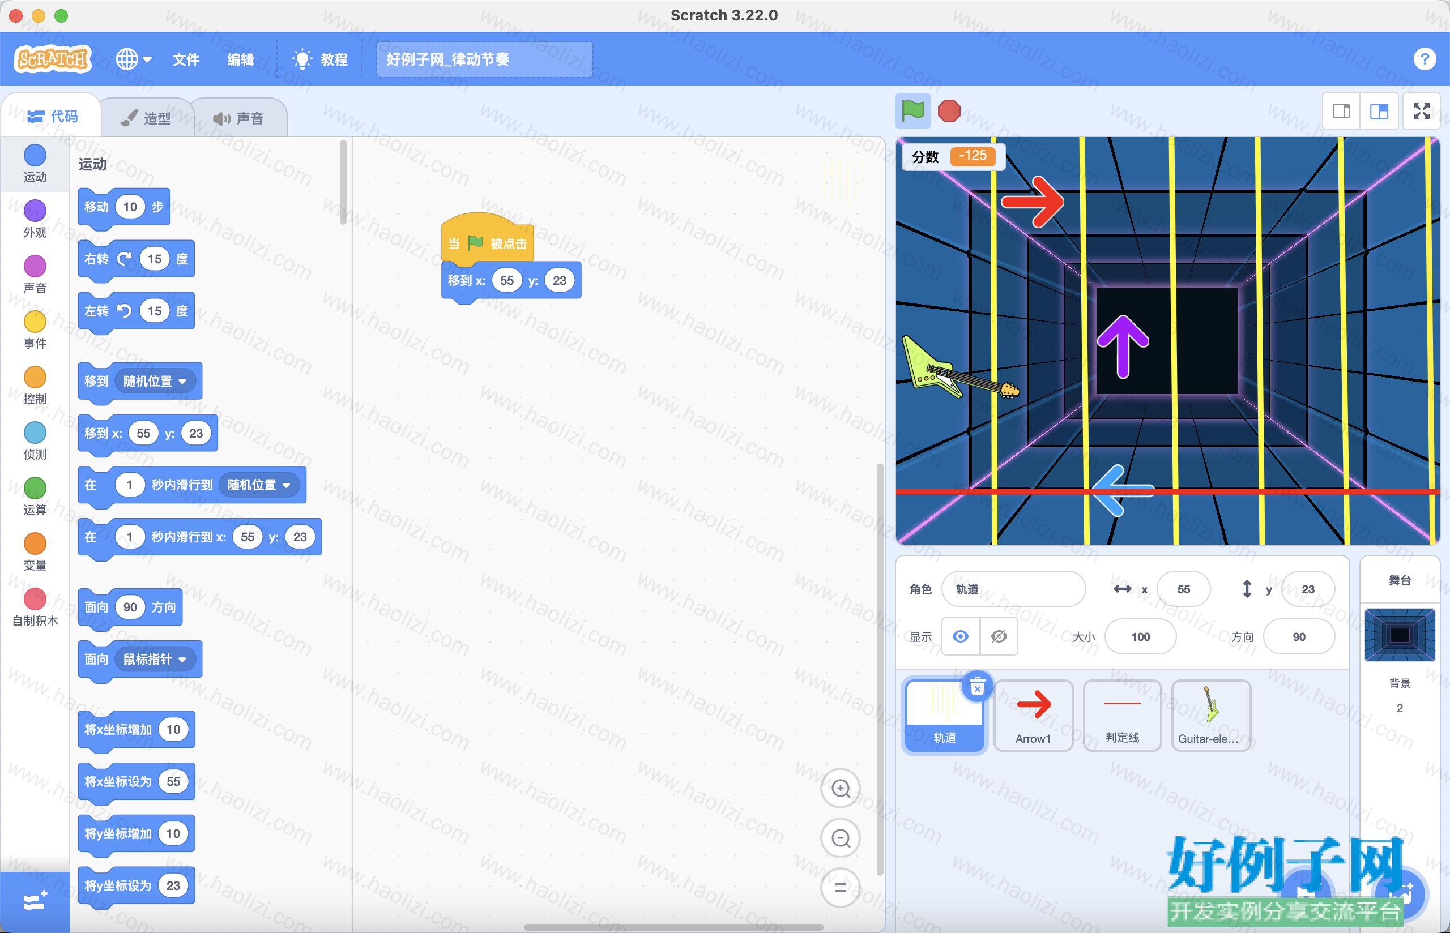This screenshot has height=933, width=1450.
Task: Edit y value in workspace 移到 block
Action: [x=559, y=280]
